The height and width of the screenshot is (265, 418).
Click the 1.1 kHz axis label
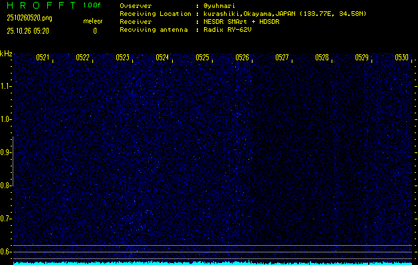pos(5,86)
